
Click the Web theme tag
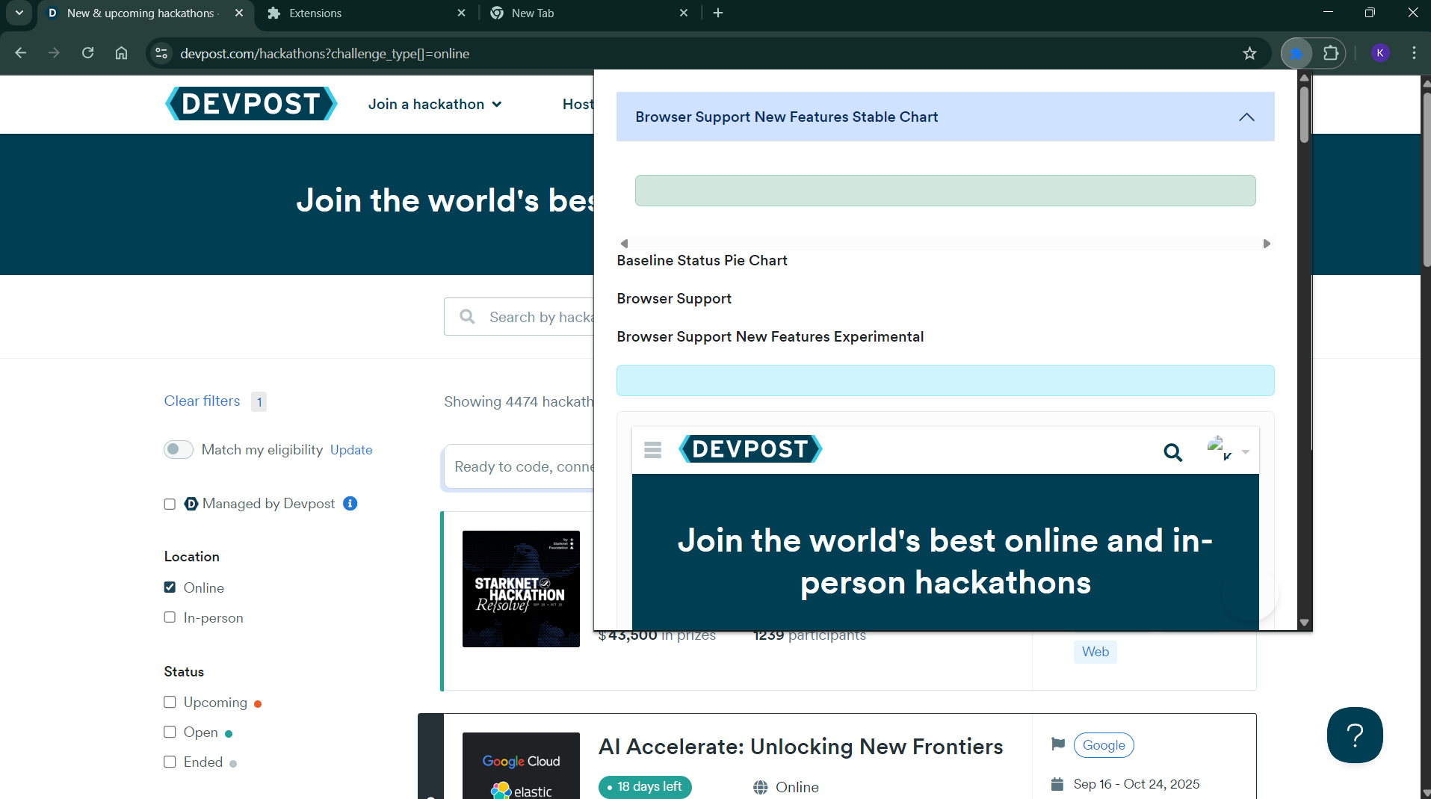(1095, 652)
